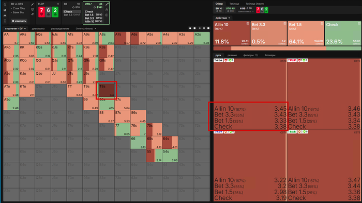Switch to the диапазоны tab
This screenshot has width=362, height=203.
pos(38,28)
